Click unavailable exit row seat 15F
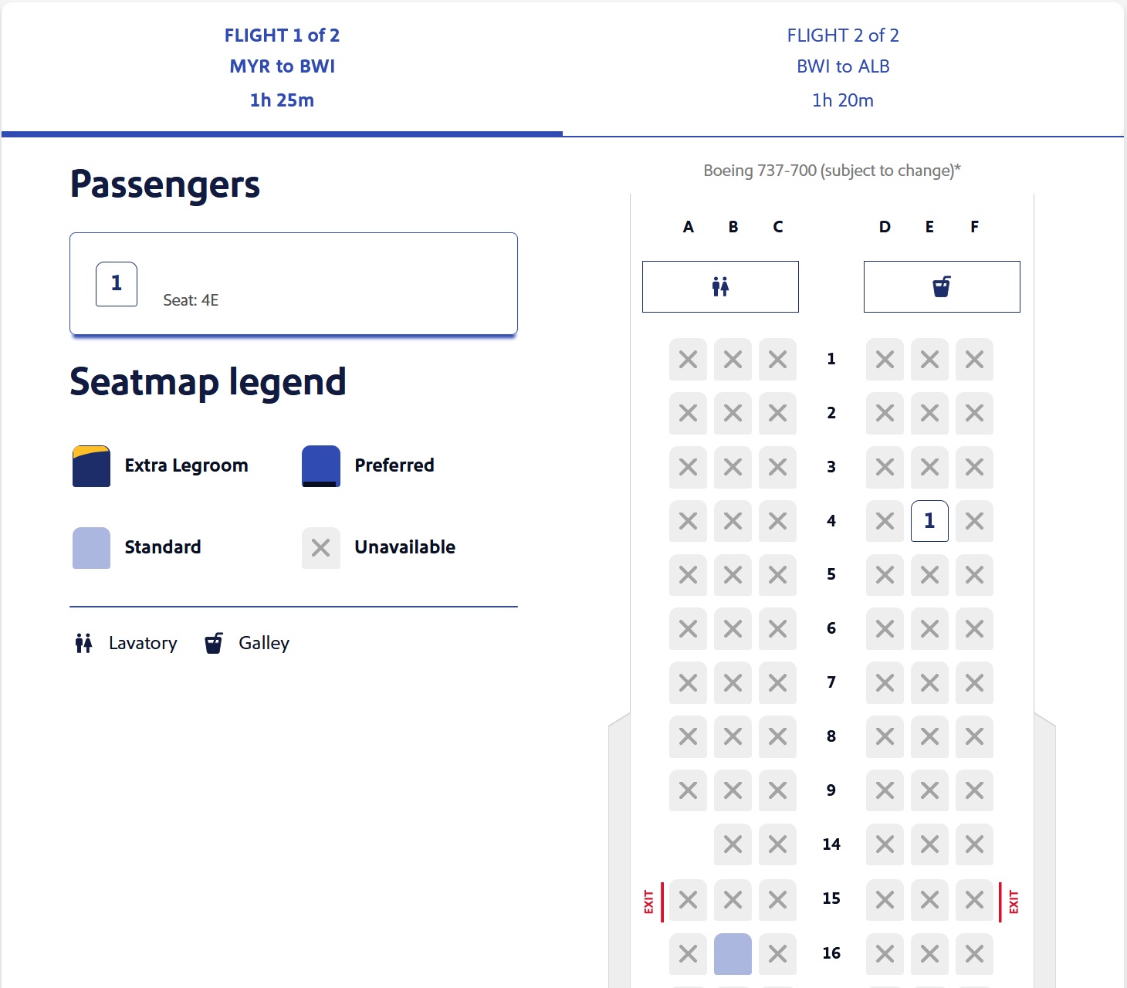1127x988 pixels. [974, 899]
